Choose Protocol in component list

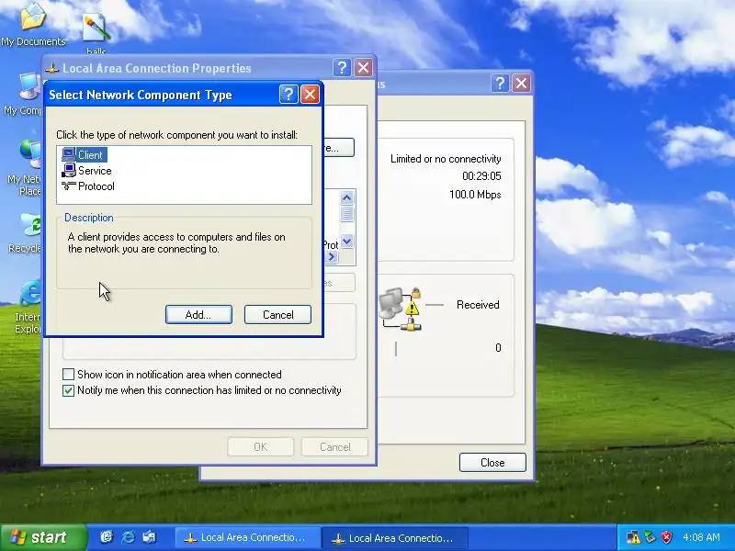click(x=96, y=186)
